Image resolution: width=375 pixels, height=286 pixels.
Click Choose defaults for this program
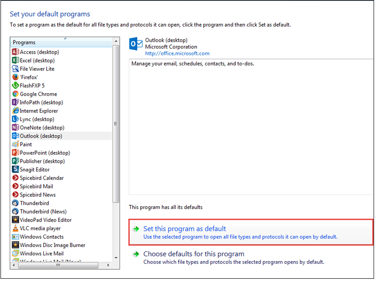point(194,254)
